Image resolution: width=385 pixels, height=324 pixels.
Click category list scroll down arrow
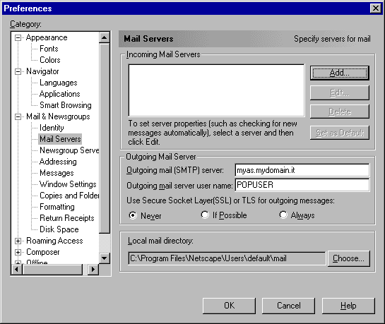pyautogui.click(x=105, y=258)
